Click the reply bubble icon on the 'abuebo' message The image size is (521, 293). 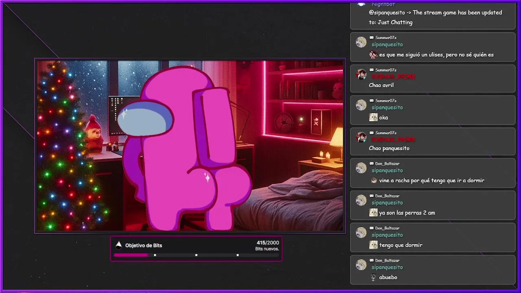coord(372,260)
